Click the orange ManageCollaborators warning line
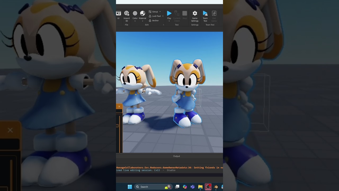Screen dimensions: 339x191 [169, 167]
